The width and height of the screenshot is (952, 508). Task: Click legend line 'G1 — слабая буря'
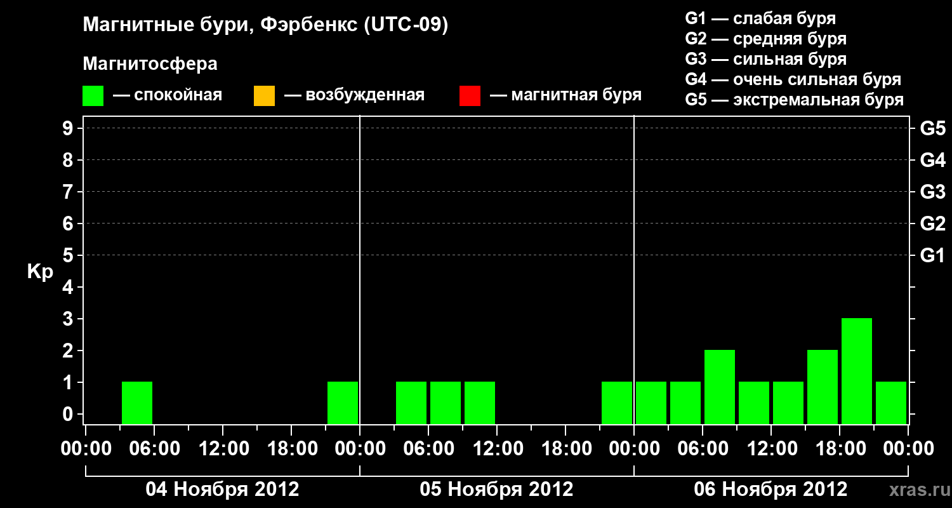pyautogui.click(x=760, y=18)
